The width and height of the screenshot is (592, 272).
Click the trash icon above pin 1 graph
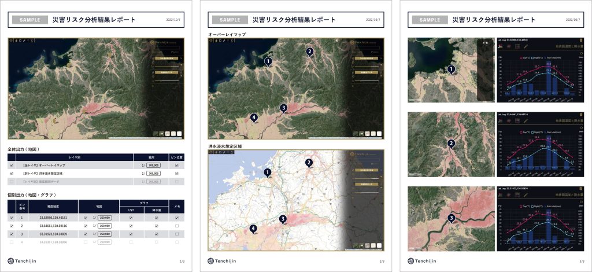(581, 40)
